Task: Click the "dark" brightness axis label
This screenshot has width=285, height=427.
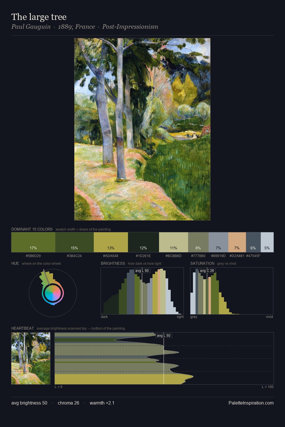Action: (104, 317)
